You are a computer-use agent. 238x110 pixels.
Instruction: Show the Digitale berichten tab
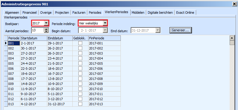(160, 13)
